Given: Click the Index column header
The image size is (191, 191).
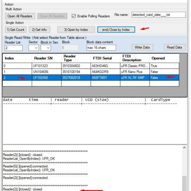Looking at the screenshot, I should point(17,58).
